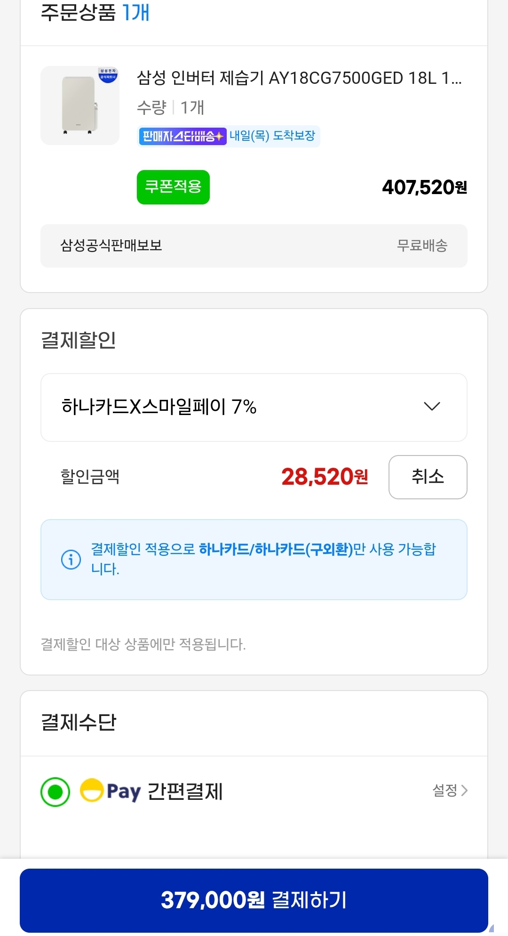Screen dimensions: 508x936
Task: Click the 무료배송 shipping label
Action: pyautogui.click(x=422, y=245)
